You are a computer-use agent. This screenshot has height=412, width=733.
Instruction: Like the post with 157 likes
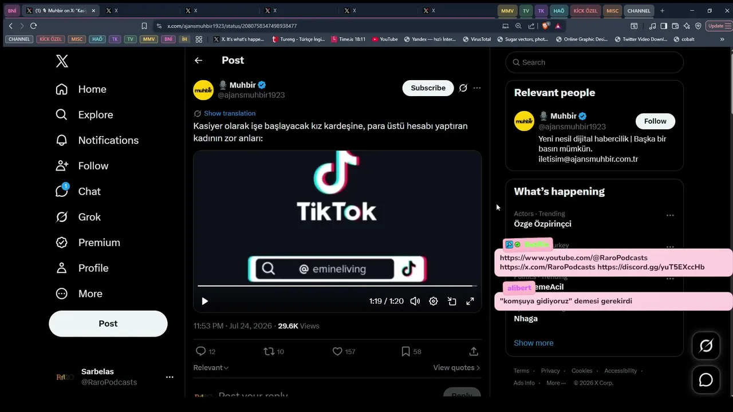[x=338, y=351]
